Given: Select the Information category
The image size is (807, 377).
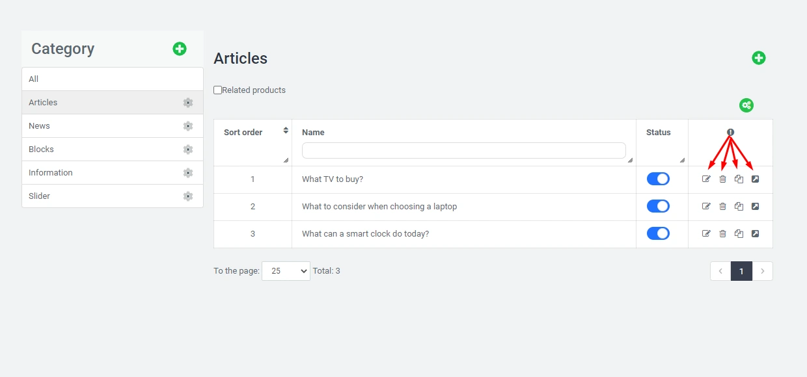Looking at the screenshot, I should tap(51, 173).
